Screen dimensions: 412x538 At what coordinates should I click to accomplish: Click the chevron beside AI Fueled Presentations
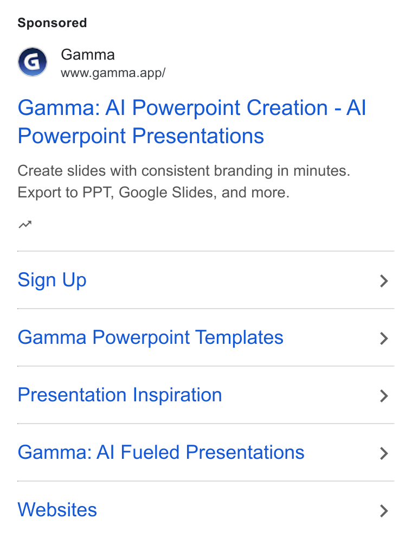click(384, 453)
